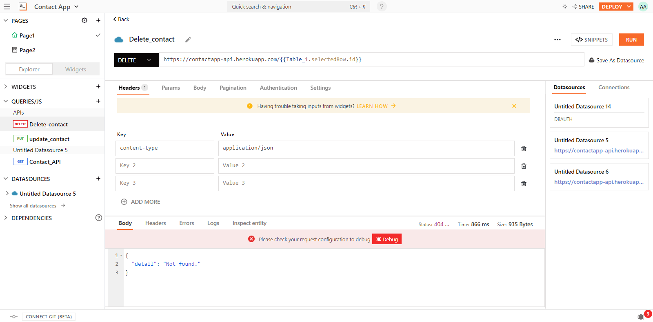Click the Key 2 header input field
The height and width of the screenshot is (322, 653).
[165, 165]
